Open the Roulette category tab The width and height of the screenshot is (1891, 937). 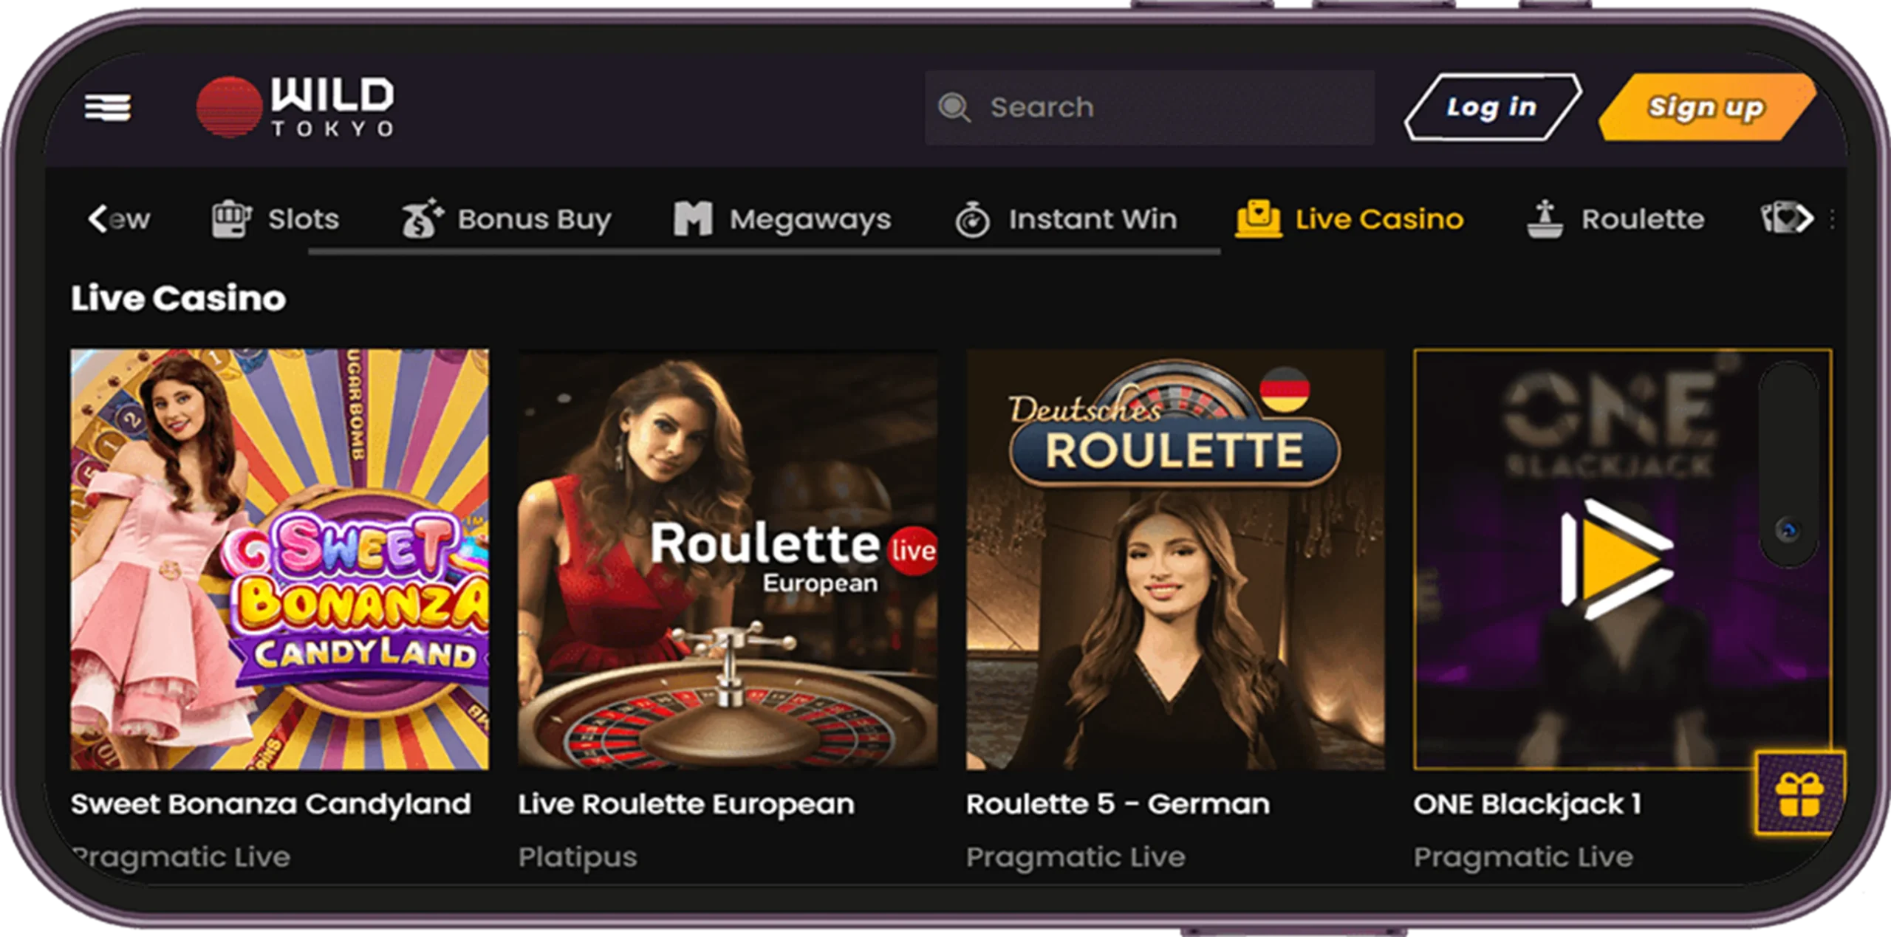(1615, 219)
